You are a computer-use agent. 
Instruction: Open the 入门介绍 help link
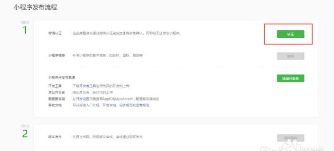(x=93, y=105)
